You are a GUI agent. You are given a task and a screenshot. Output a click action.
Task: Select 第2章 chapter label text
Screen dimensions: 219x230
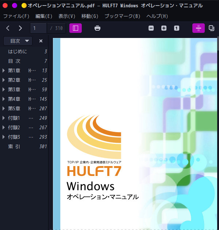click(14, 80)
